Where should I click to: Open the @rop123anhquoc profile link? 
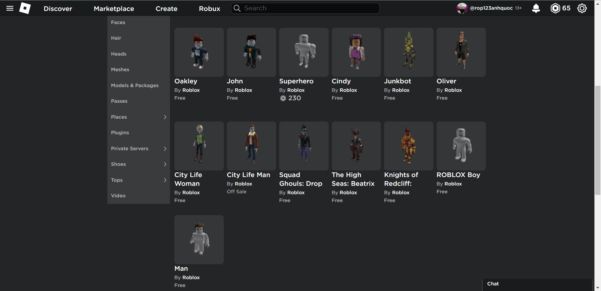[x=491, y=8]
